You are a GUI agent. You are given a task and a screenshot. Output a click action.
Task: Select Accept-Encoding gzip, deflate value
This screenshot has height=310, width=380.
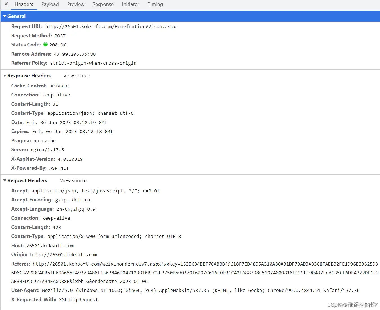click(x=73, y=200)
